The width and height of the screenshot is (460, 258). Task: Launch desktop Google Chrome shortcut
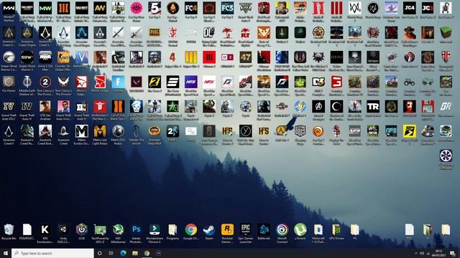[190, 230]
